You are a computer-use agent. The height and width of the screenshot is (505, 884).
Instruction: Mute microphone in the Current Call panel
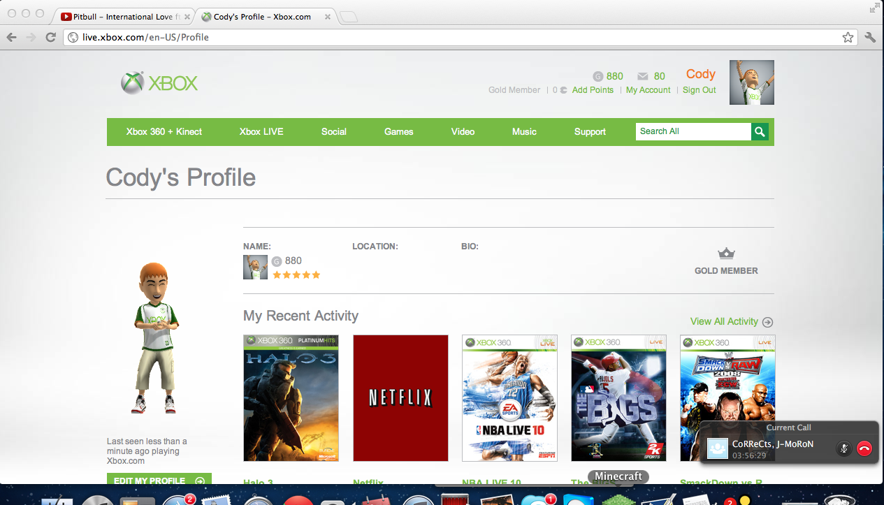point(844,448)
